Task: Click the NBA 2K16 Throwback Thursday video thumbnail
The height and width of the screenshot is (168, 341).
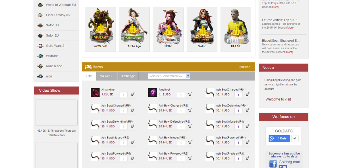Action: (x=56, y=112)
